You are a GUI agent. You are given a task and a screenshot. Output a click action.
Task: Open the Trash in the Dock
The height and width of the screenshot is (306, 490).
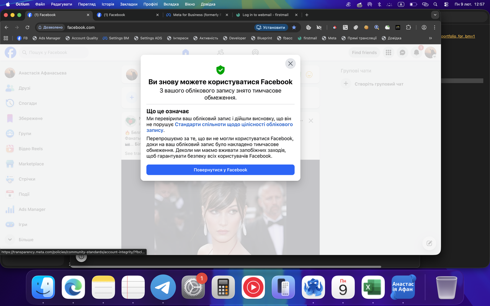[x=447, y=287]
